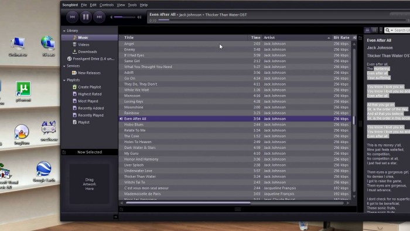Open the Tools menu

132,5
